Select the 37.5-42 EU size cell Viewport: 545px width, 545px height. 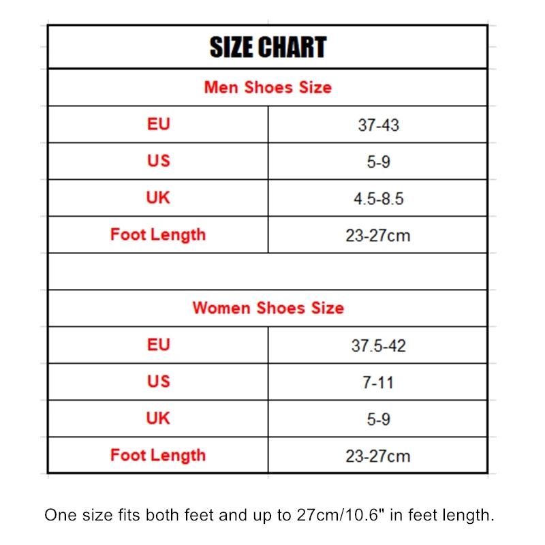click(378, 346)
